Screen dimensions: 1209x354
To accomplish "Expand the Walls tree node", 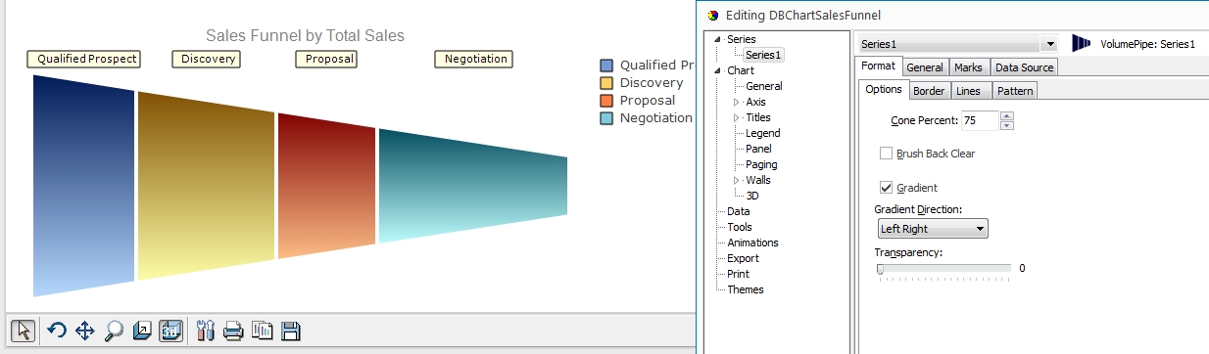I will (x=737, y=180).
